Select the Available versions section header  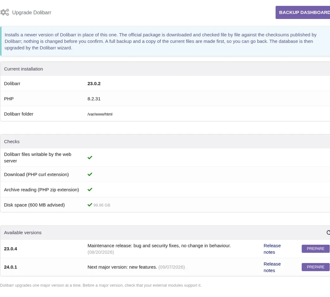(165, 233)
